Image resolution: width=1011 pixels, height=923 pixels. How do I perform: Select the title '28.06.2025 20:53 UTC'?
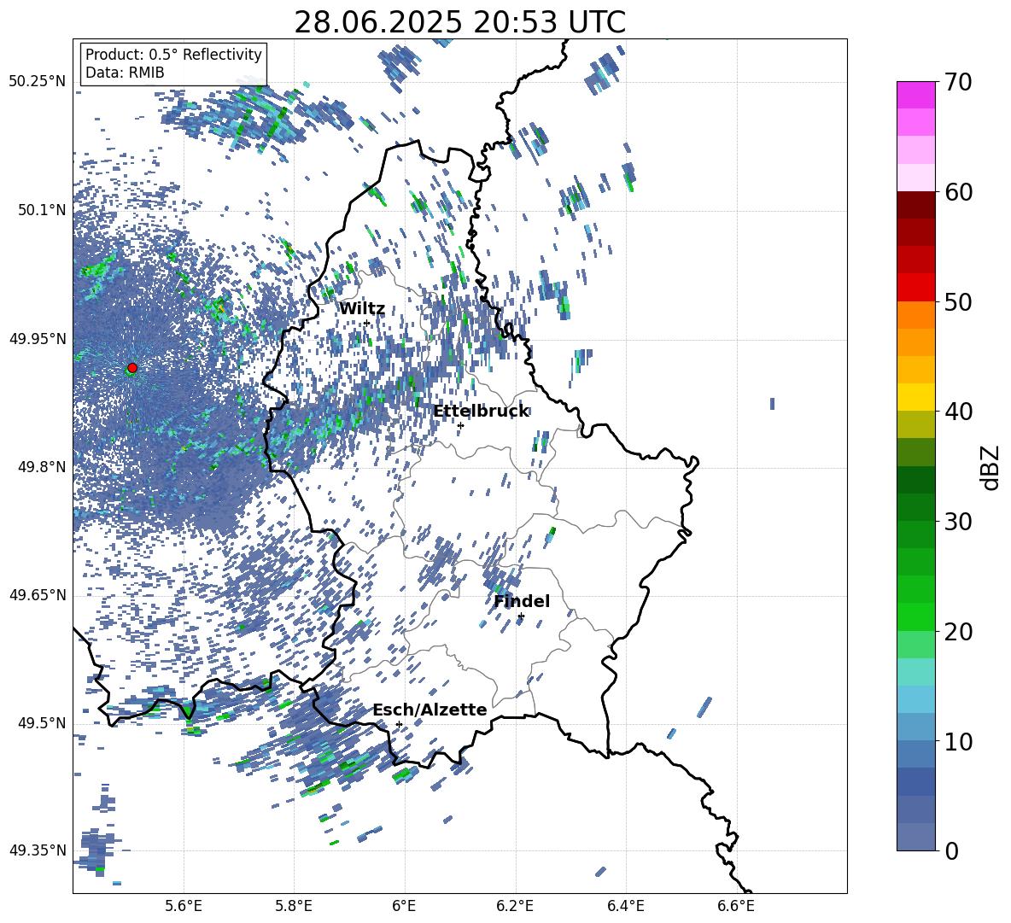(x=459, y=22)
